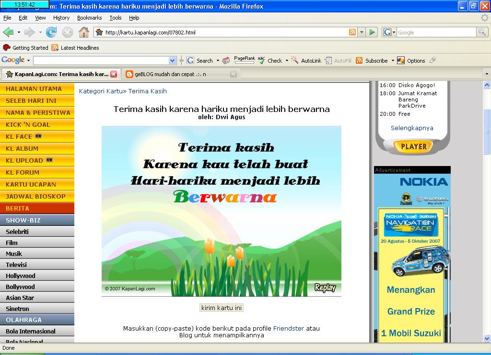Open the Tools menu
The image size is (491, 355).
116,18
